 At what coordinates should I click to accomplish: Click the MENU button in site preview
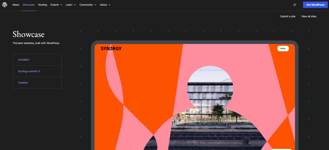(283, 49)
